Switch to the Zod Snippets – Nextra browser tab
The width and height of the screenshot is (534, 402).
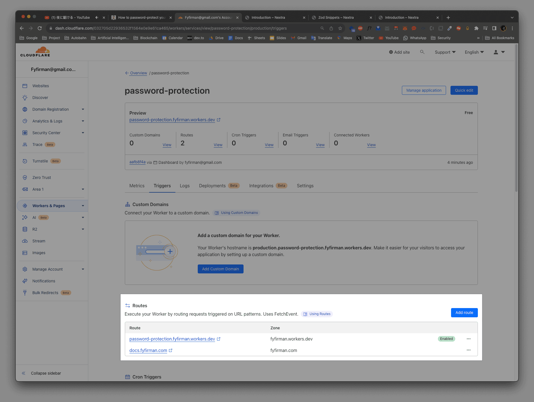[x=341, y=17]
